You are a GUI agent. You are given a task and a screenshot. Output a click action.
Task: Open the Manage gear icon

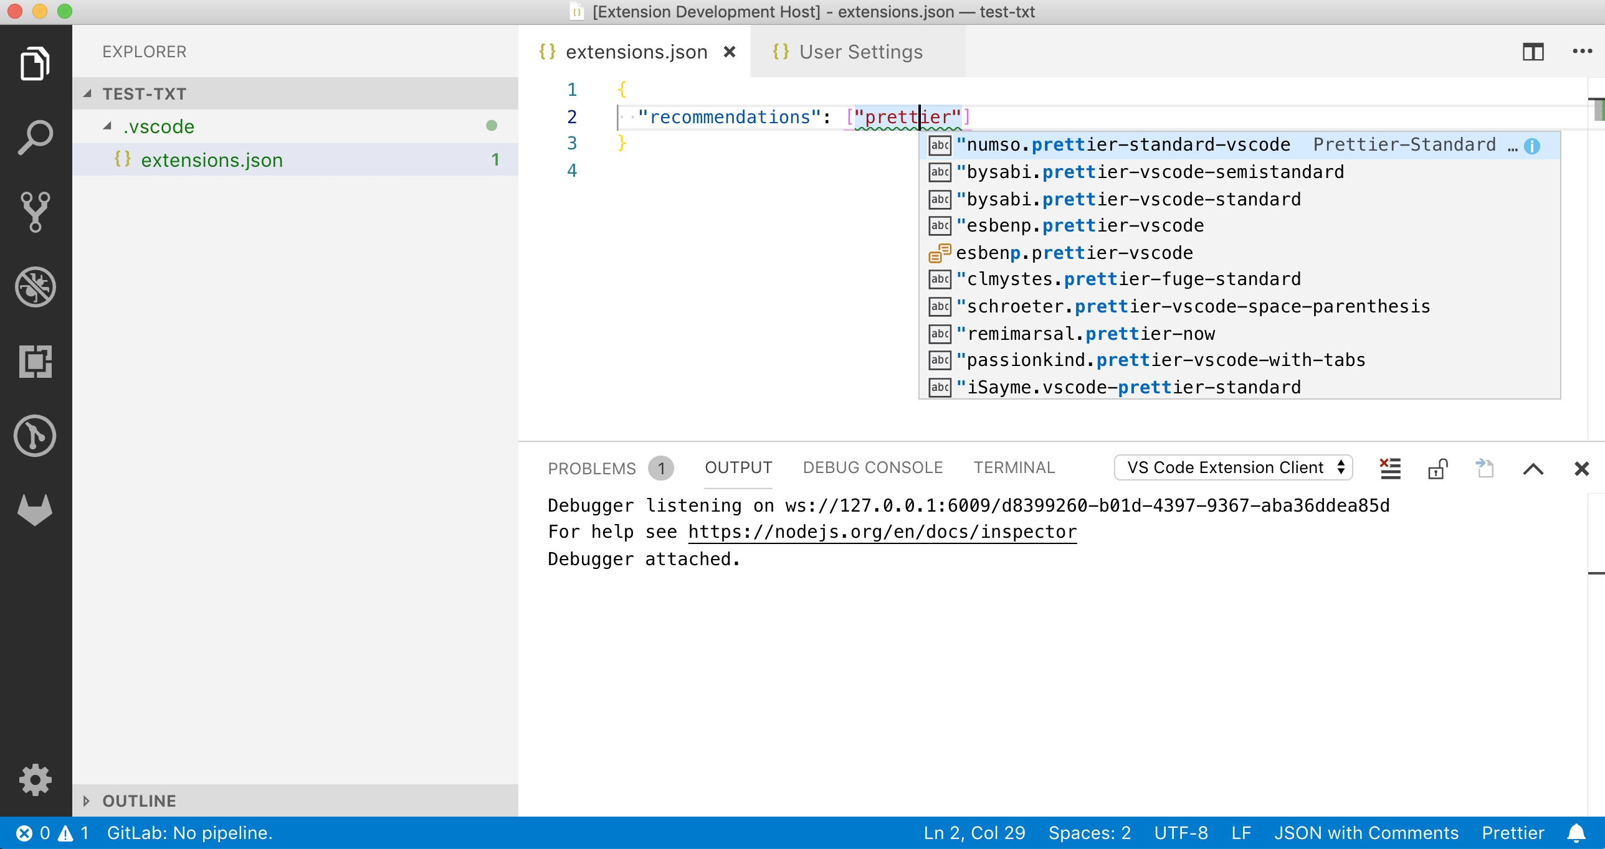[x=36, y=779]
